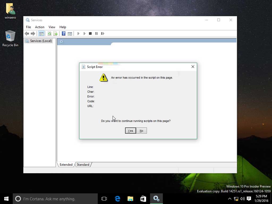Open the Action menu

pyautogui.click(x=40, y=27)
